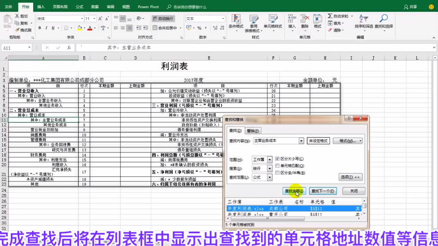Enable the 单元格匹配 checkbox
This screenshot has width=438, height=246.
click(277, 166)
